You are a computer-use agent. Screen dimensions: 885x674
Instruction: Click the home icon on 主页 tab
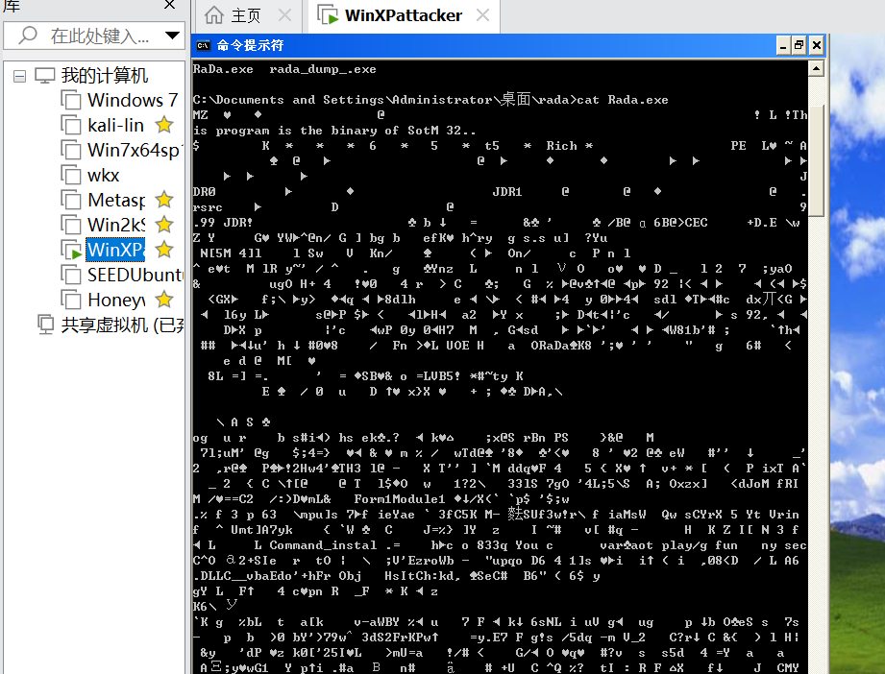point(214,15)
